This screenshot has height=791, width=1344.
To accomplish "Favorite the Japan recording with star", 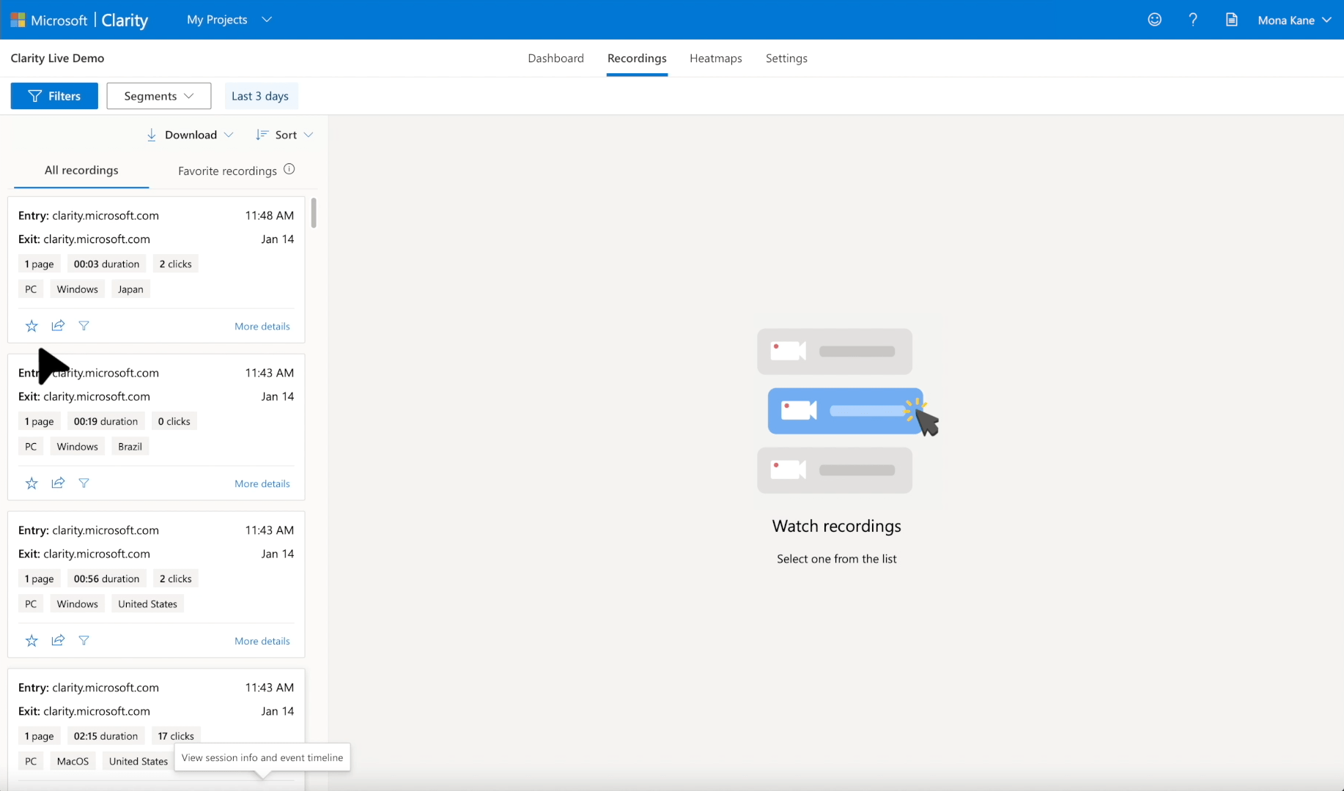I will tap(32, 326).
